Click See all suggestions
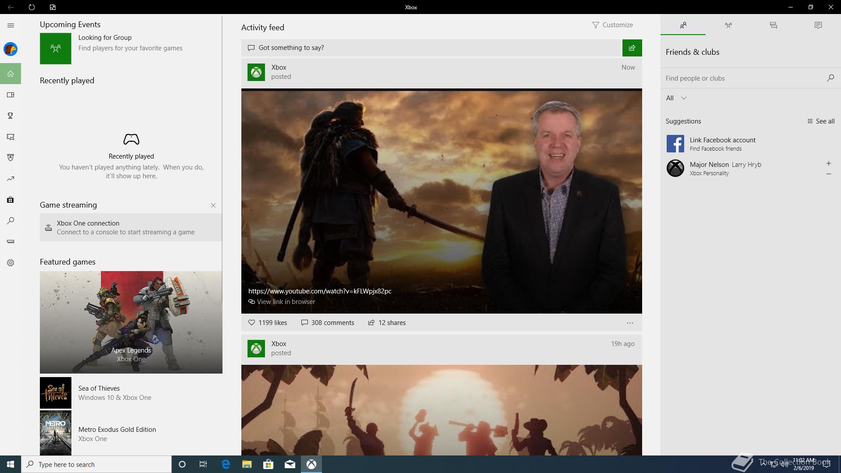Screen dimensions: 841x473 pyautogui.click(x=821, y=121)
